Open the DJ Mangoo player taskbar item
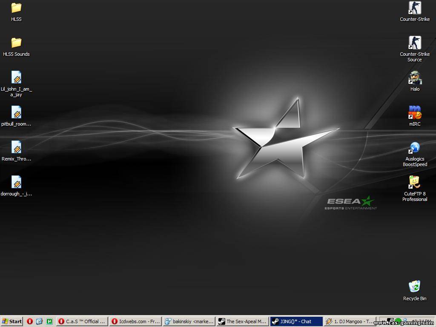 tap(350, 321)
